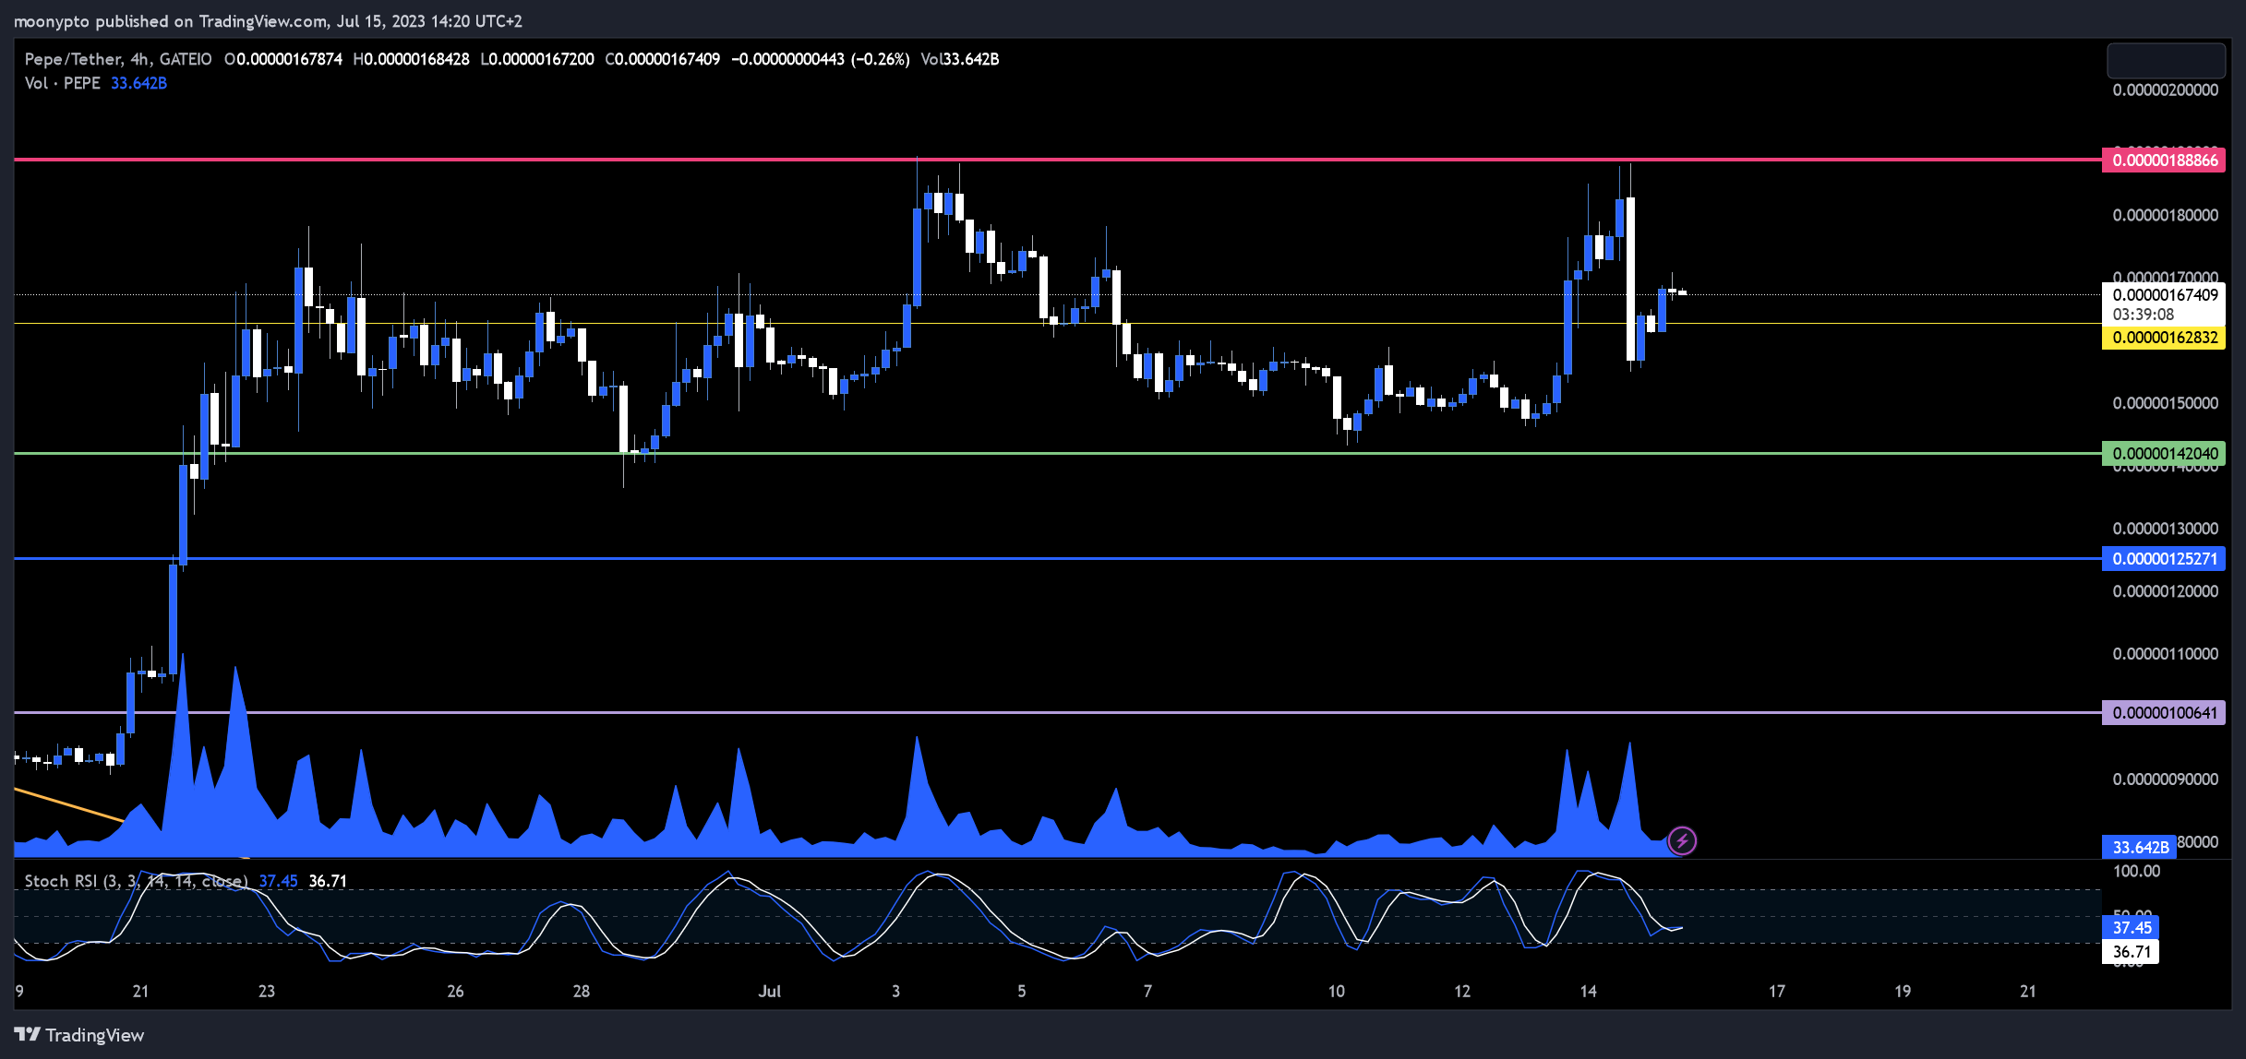Image resolution: width=2246 pixels, height=1059 pixels.
Task: Click the 33.642B volume axis label
Action: click(2139, 847)
